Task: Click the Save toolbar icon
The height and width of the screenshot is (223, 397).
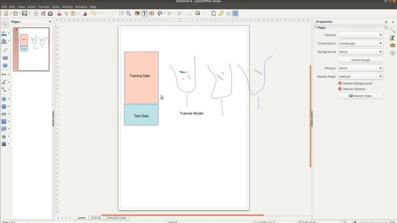Action: point(25,14)
